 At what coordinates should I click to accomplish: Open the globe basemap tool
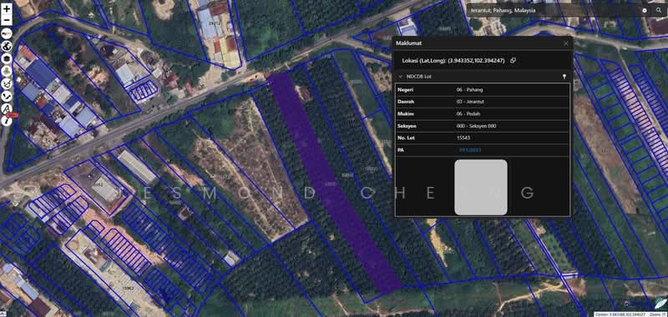click(7, 46)
